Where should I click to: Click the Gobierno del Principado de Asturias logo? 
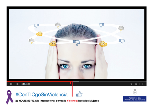135,99
